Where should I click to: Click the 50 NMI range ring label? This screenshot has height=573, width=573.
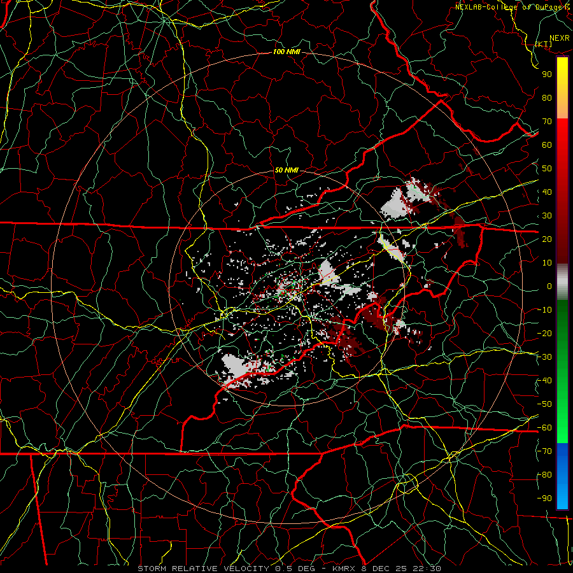[x=286, y=170]
